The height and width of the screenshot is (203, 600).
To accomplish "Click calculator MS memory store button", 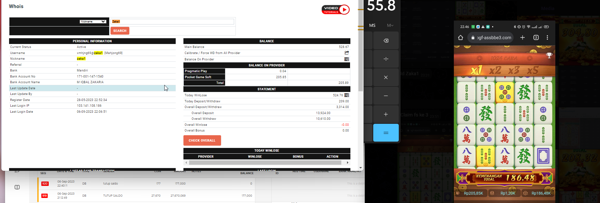I will 372,26.
